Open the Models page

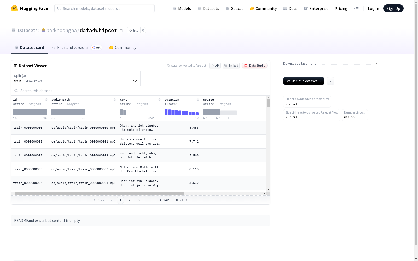(x=182, y=8)
